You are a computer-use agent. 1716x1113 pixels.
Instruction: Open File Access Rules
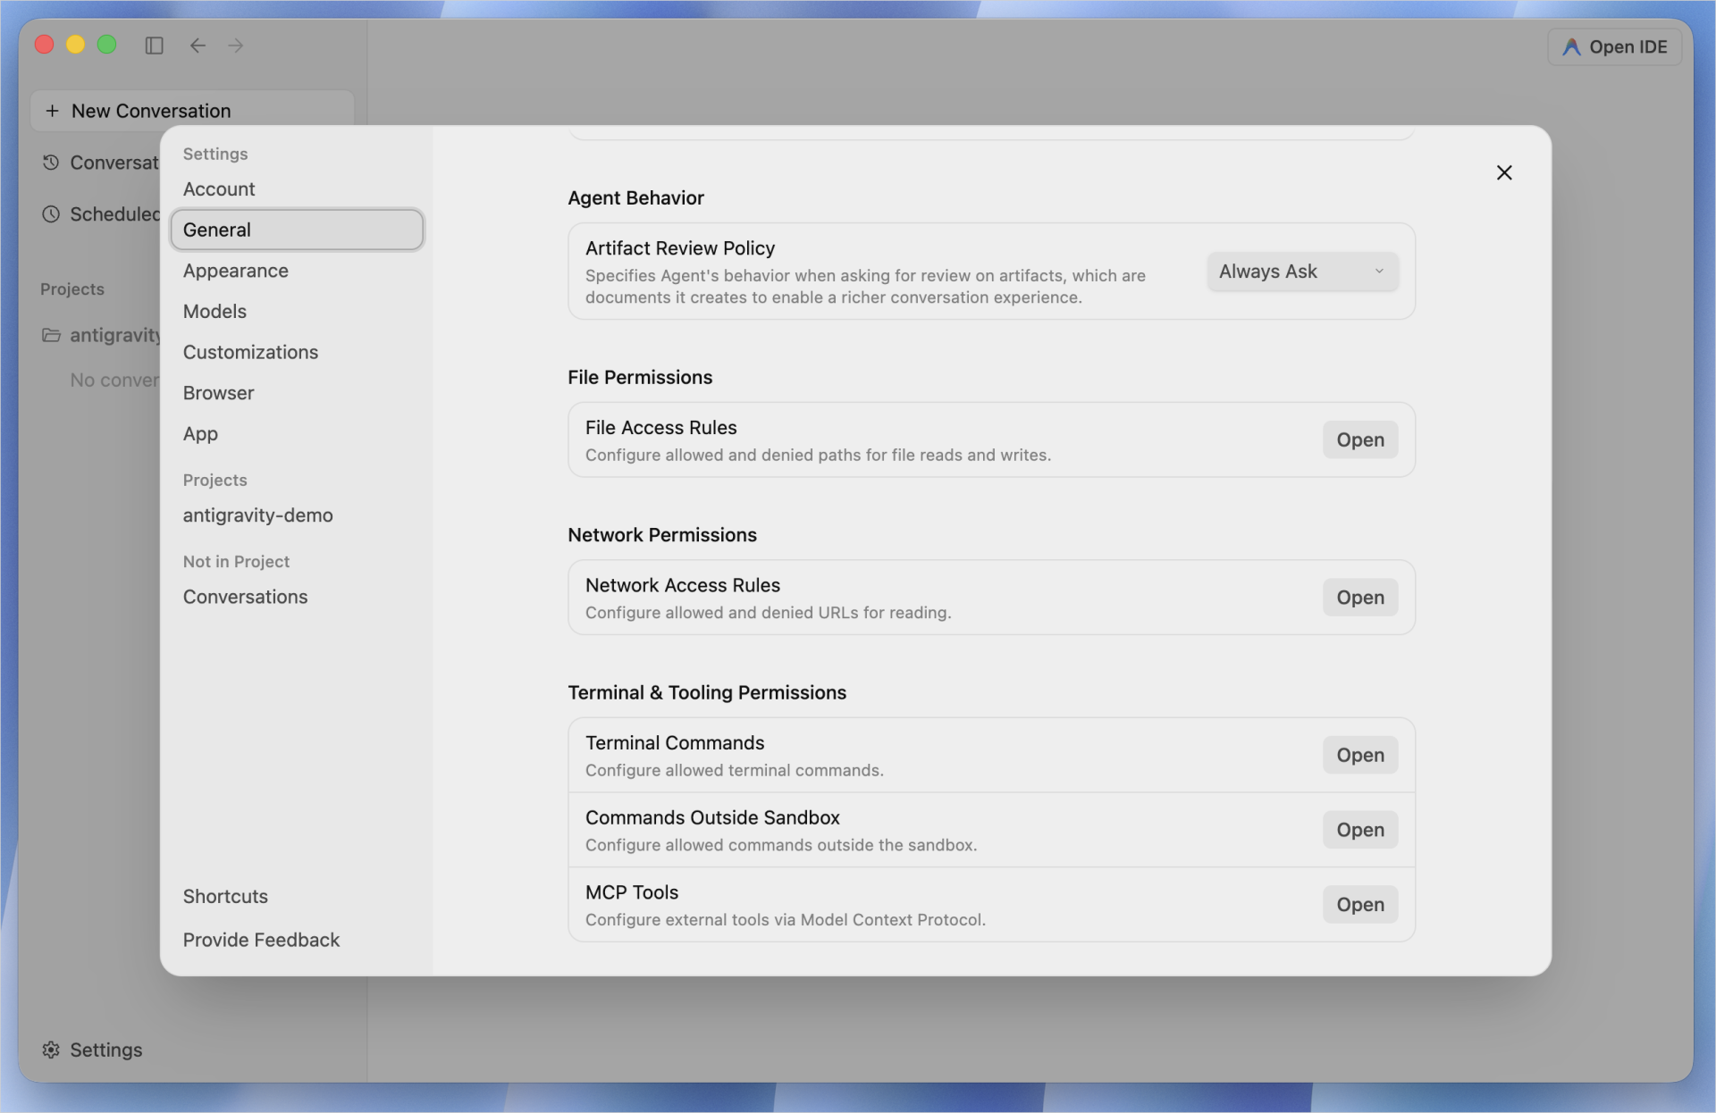point(1360,439)
